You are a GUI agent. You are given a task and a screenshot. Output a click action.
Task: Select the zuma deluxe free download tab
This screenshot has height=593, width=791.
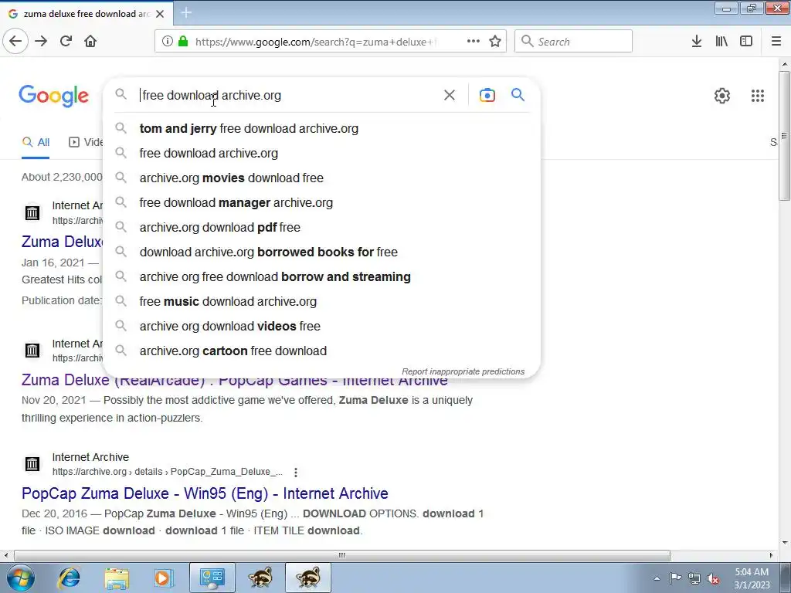(x=87, y=14)
